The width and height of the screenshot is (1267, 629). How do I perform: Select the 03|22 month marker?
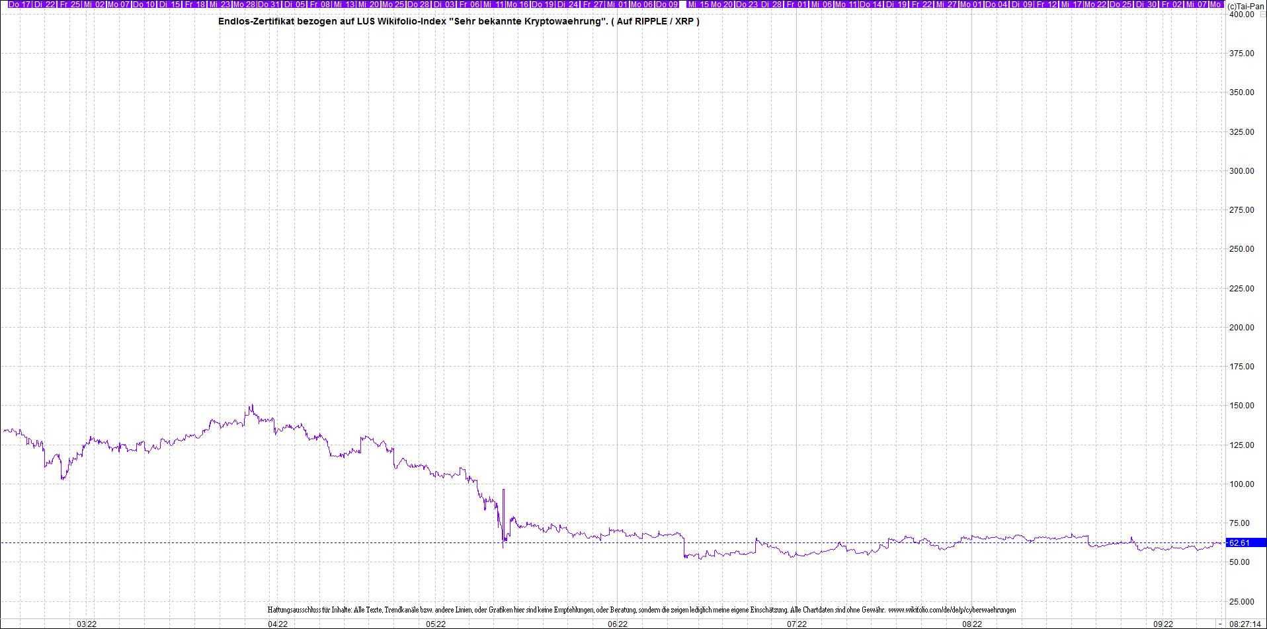click(87, 624)
